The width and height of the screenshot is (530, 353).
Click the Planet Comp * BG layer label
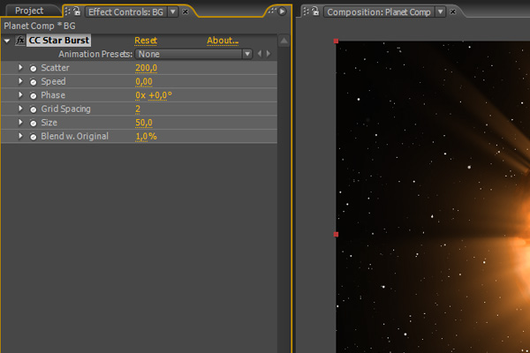point(40,26)
